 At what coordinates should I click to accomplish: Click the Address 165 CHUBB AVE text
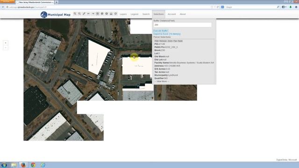pyautogui.click(x=167, y=66)
